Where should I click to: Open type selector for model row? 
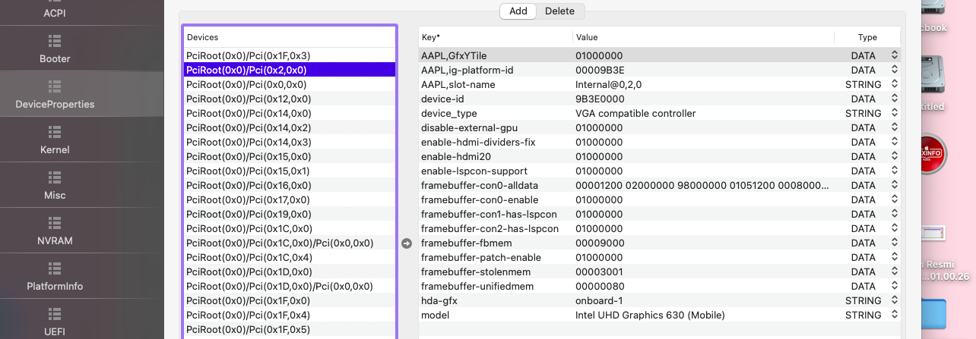pyautogui.click(x=895, y=315)
